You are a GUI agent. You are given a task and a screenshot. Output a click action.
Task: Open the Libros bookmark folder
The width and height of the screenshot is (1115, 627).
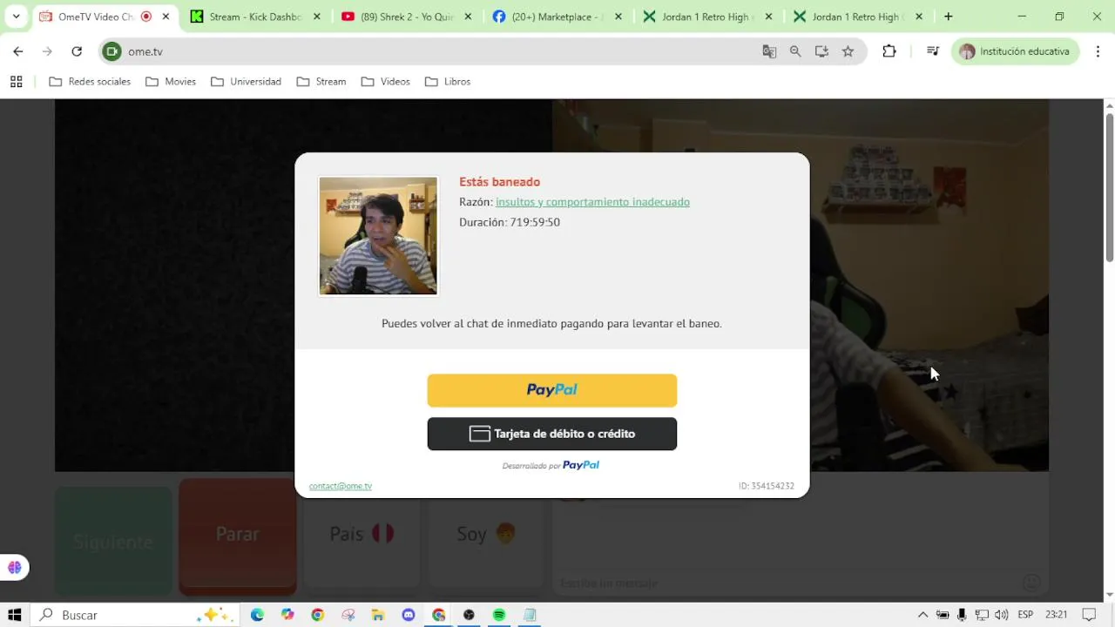[448, 82]
